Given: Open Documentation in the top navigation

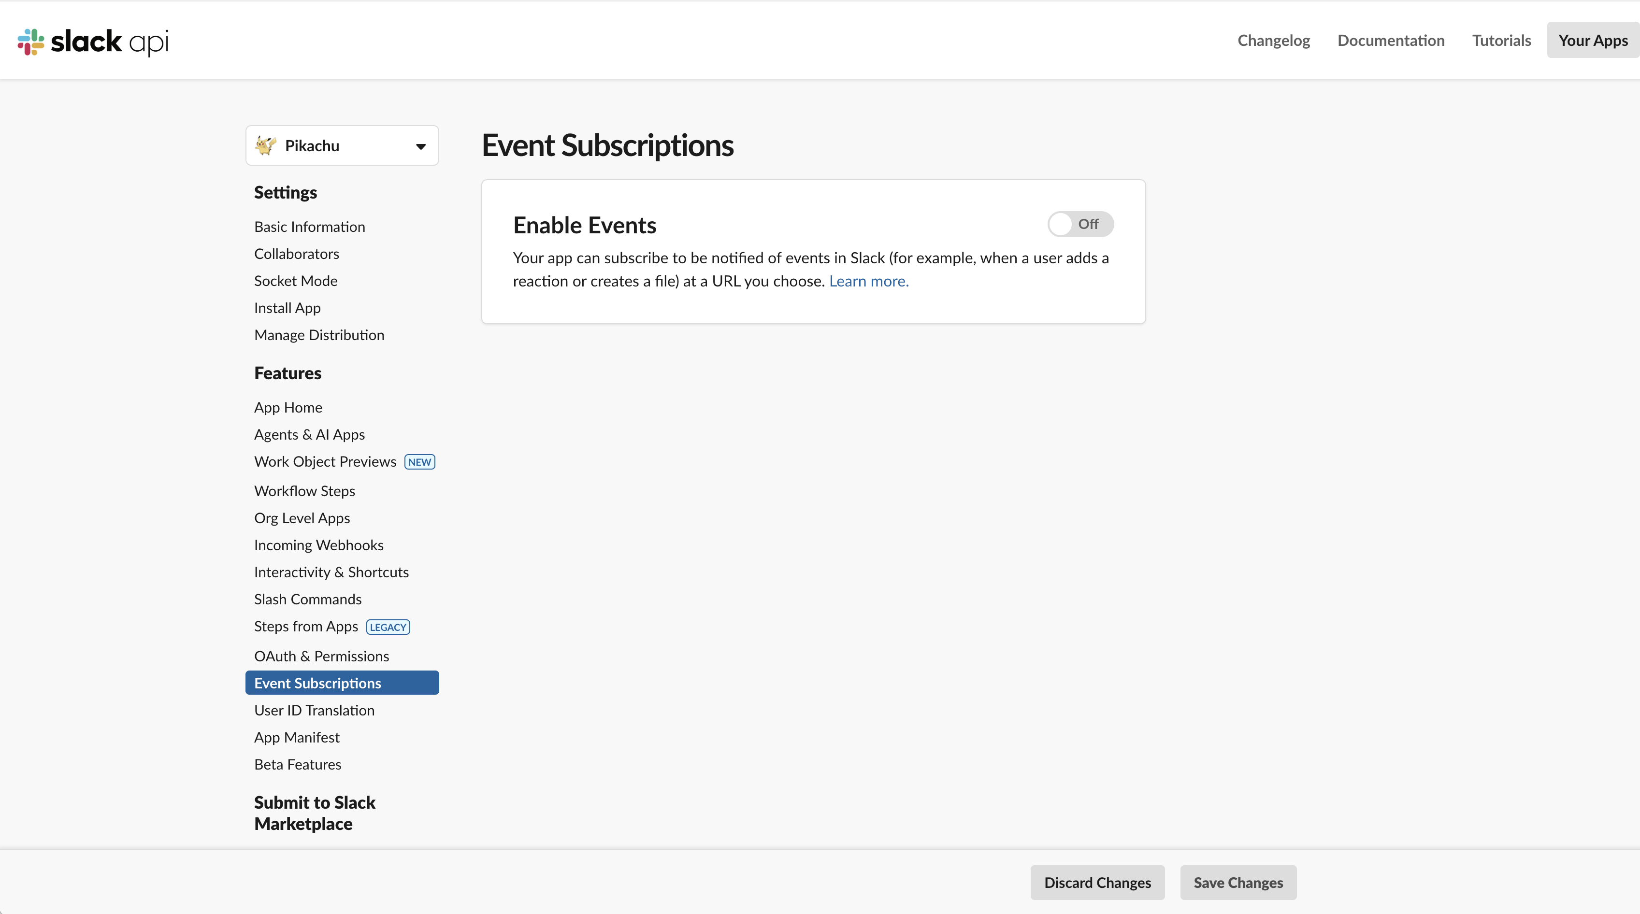Looking at the screenshot, I should (x=1391, y=40).
